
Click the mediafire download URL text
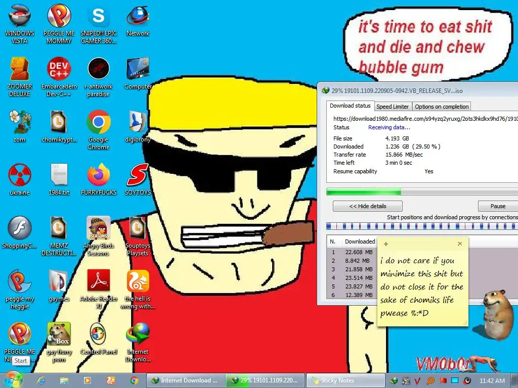click(x=425, y=119)
